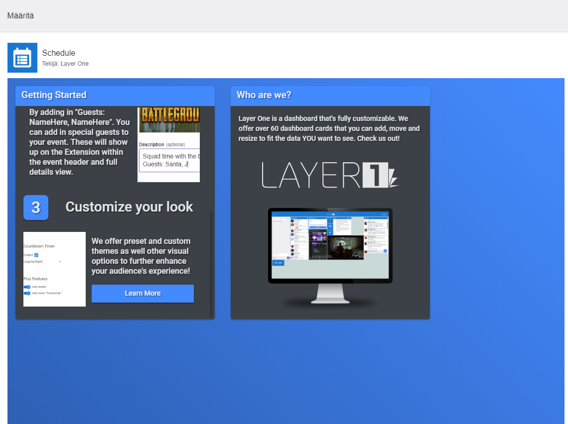The image size is (568, 424).
Task: Click the Schedule calendar icon
Action: coord(22,58)
